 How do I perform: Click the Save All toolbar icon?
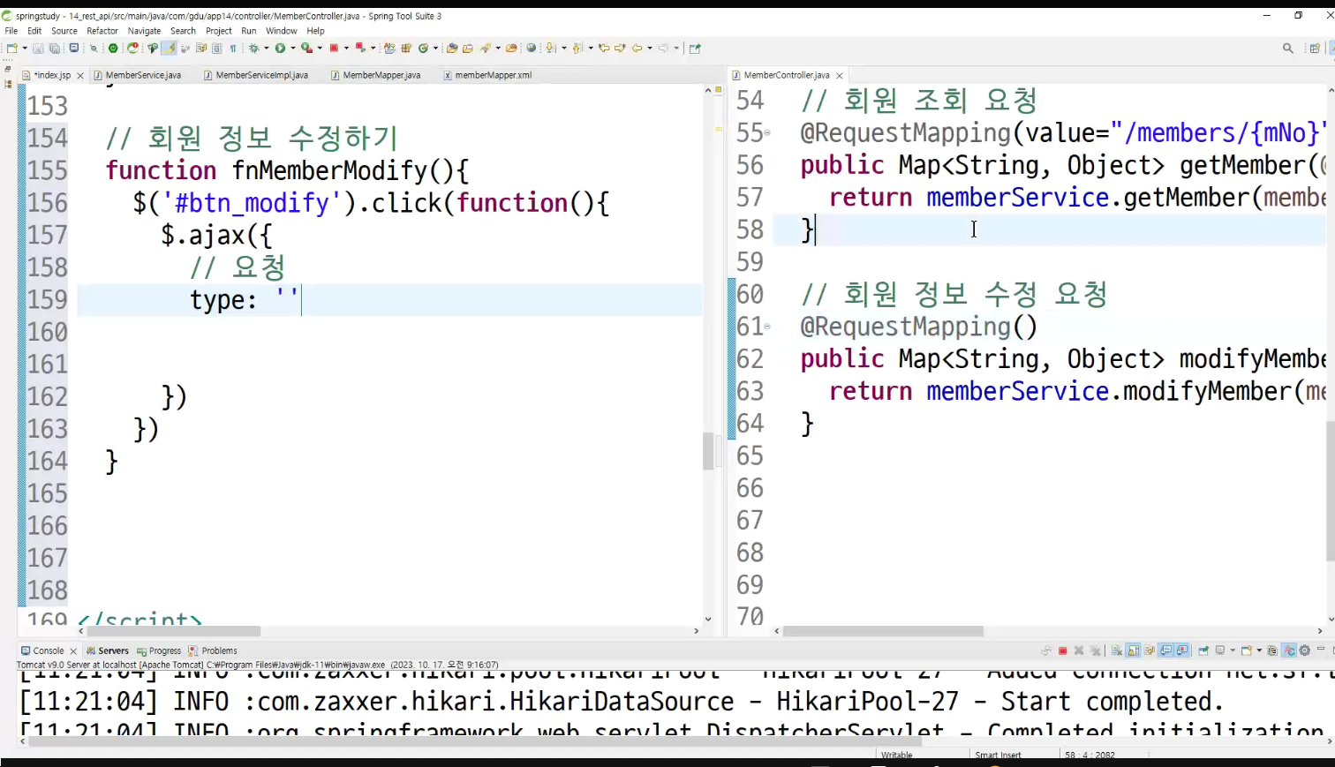click(55, 49)
